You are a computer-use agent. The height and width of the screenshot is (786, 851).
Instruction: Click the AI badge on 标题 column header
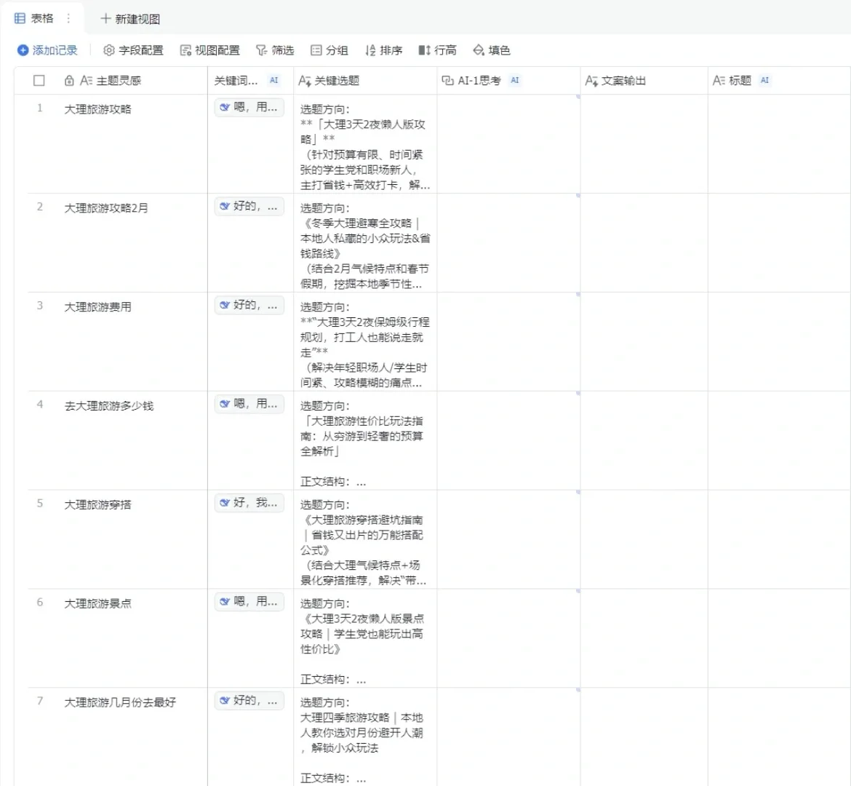tap(764, 80)
